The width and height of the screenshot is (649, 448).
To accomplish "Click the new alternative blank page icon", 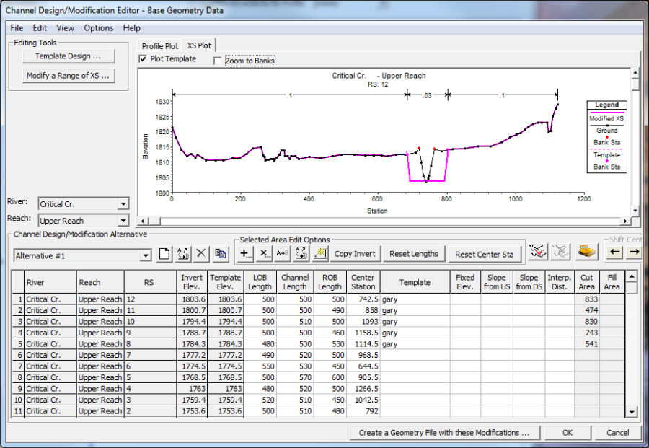I will pyautogui.click(x=164, y=254).
